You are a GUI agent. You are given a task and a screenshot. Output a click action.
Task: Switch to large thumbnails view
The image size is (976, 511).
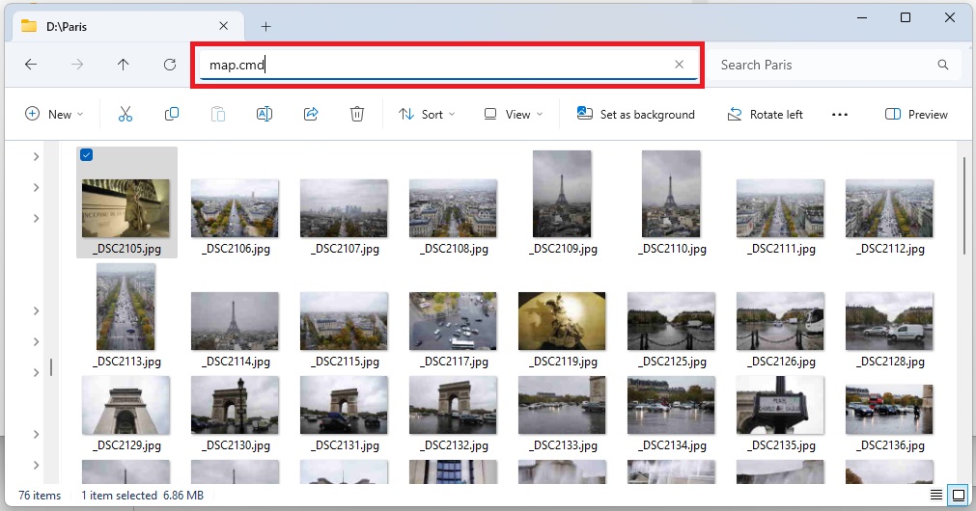click(959, 496)
